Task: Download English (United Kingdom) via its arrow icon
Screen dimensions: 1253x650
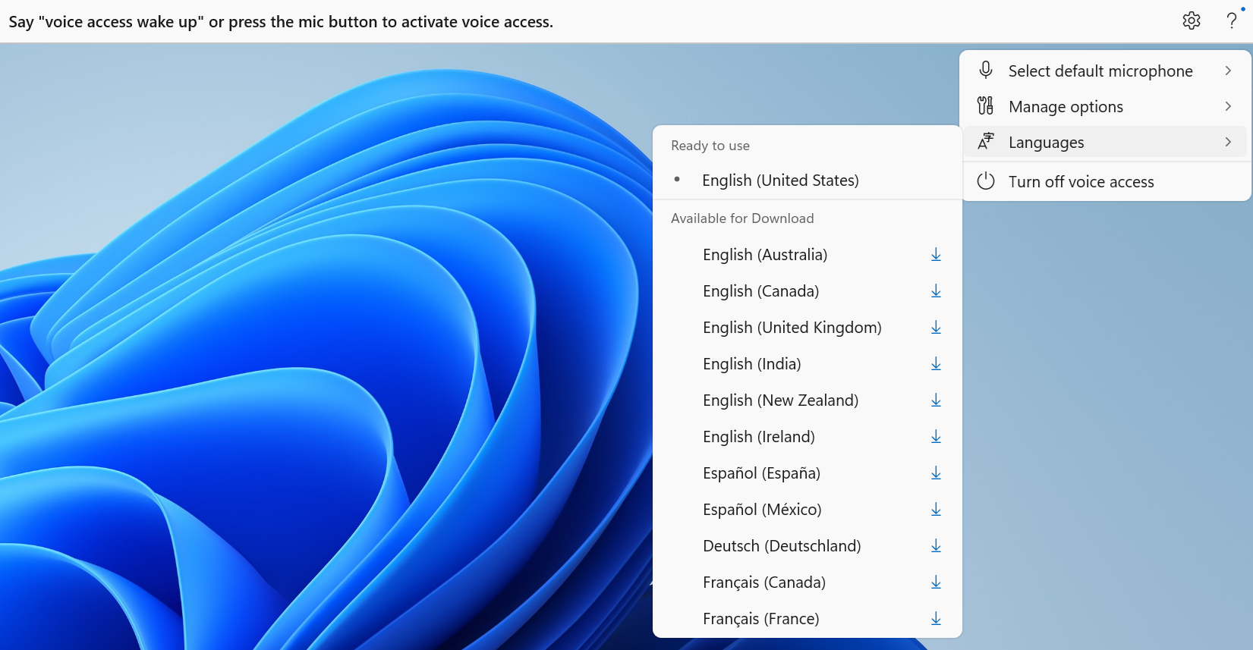Action: (936, 328)
